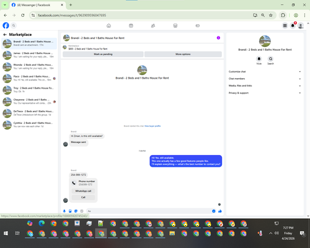This screenshot has width=310, height=248.
Task: Click the Chrome address bar URL
Action: tap(72, 15)
